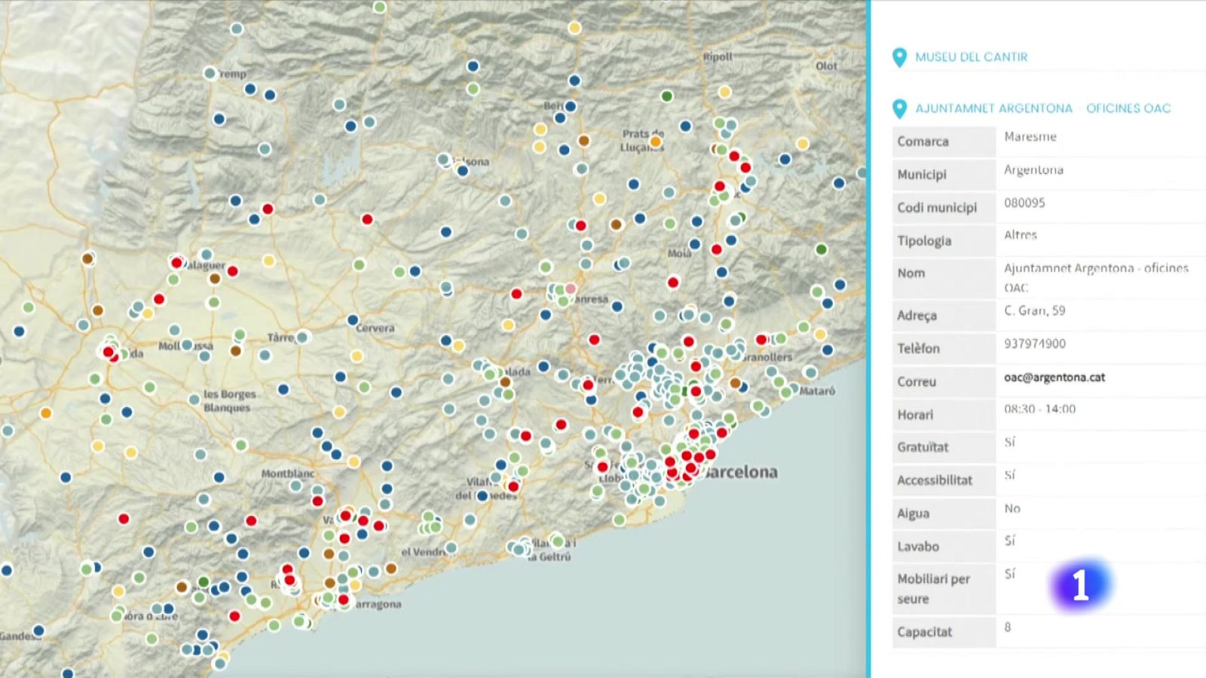Select the red marker near Lleida

[x=109, y=352]
